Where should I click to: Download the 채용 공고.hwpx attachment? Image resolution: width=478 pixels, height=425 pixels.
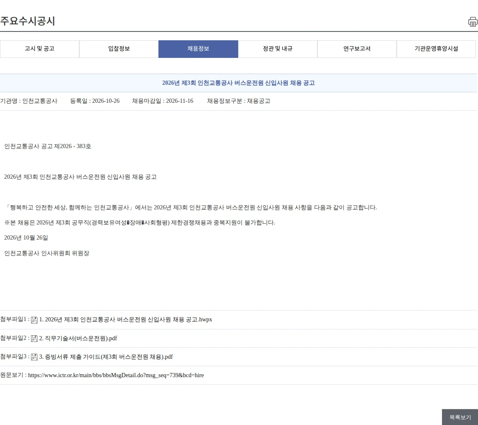[126, 319]
